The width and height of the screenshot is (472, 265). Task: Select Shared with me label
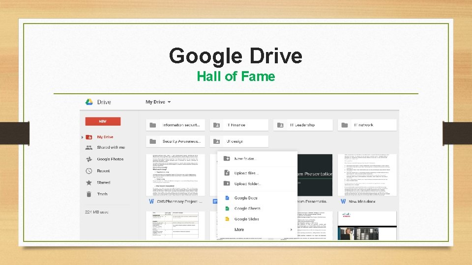111,148
